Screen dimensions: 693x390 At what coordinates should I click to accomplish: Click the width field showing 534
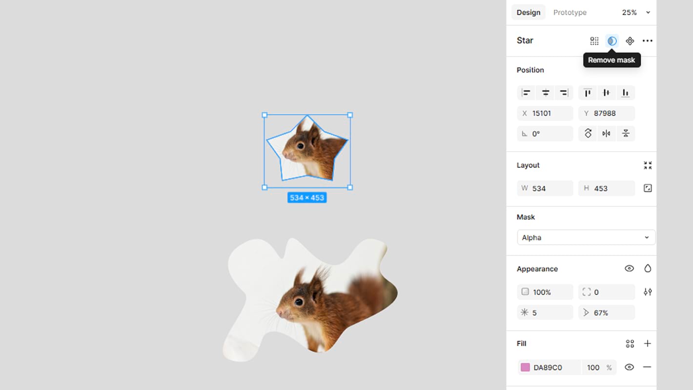[x=545, y=188]
